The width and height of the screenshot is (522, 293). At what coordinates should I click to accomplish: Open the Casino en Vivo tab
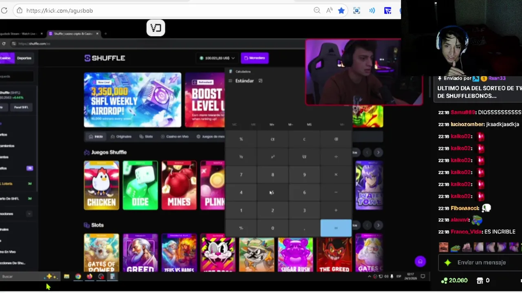[x=175, y=137]
